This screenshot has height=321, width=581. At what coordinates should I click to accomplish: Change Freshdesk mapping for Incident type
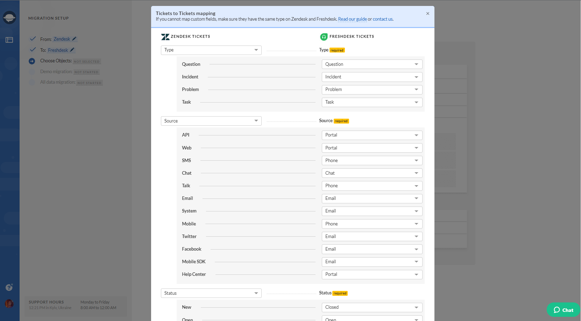click(372, 77)
